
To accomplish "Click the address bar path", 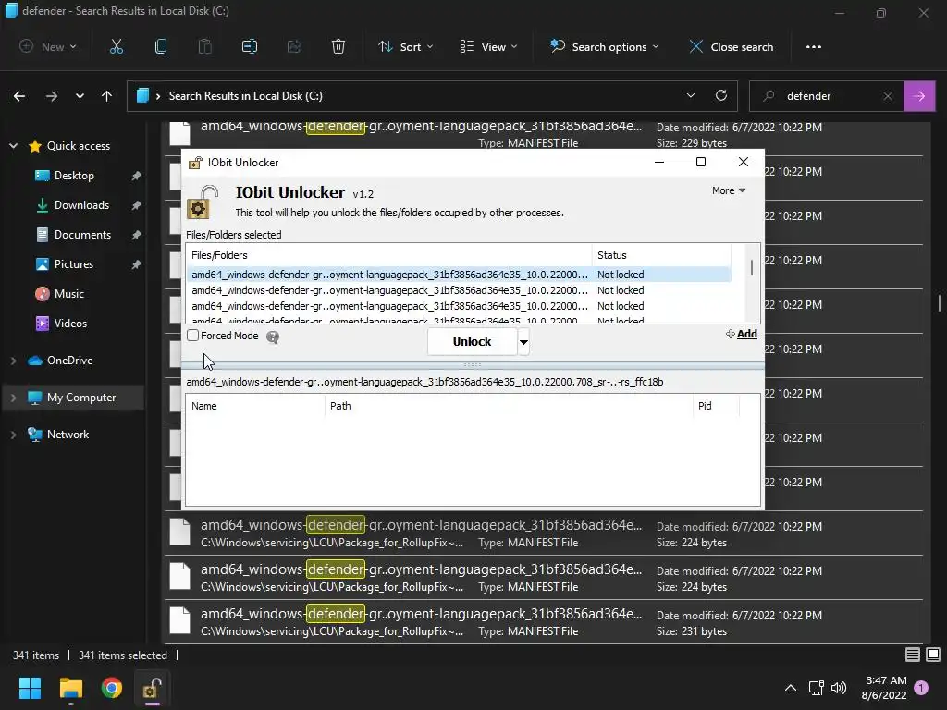I will pos(245,96).
